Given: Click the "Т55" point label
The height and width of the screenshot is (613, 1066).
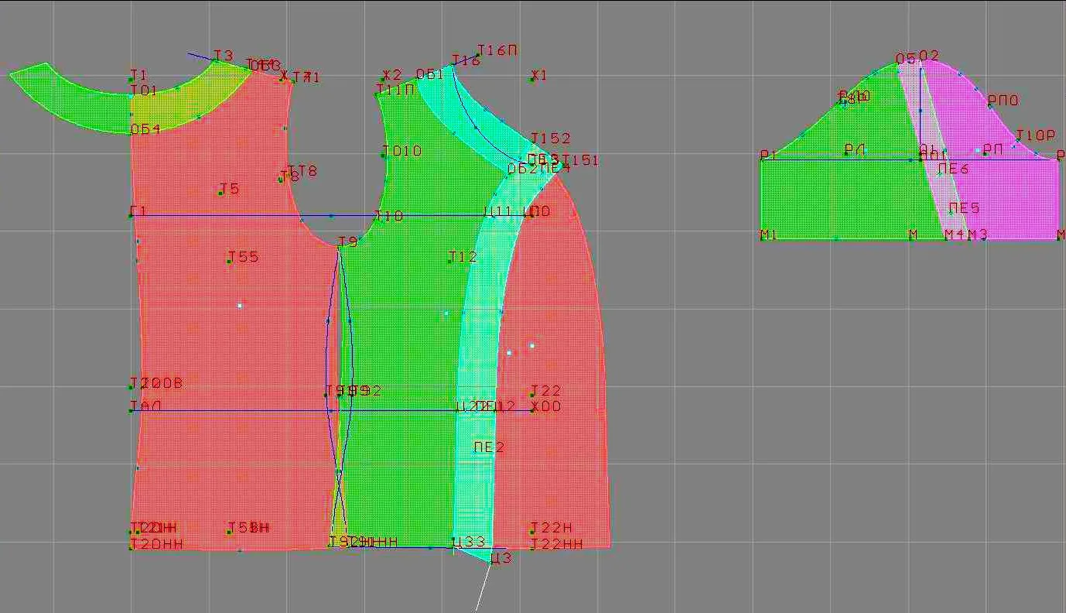Looking at the screenshot, I should [x=244, y=257].
